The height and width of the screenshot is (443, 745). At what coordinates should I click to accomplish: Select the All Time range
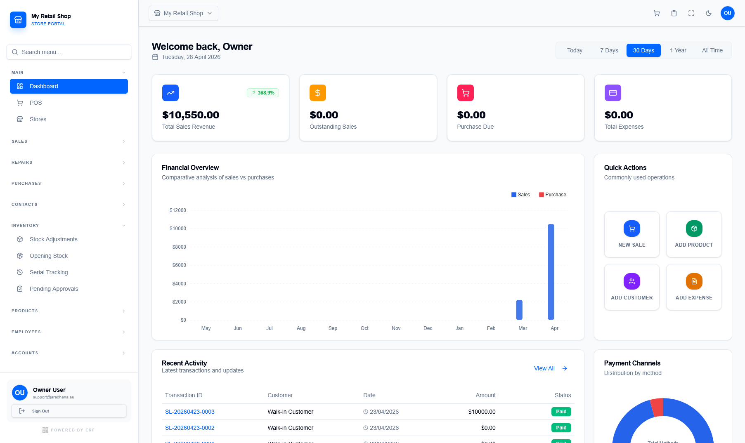coord(712,50)
